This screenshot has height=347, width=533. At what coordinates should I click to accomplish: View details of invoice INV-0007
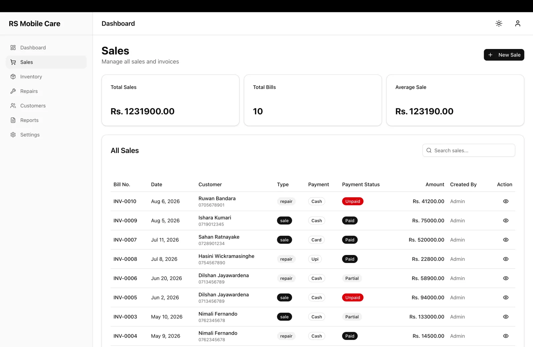(x=505, y=240)
